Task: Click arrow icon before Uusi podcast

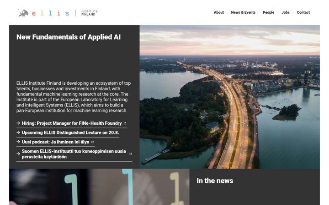Action: pos(18,142)
